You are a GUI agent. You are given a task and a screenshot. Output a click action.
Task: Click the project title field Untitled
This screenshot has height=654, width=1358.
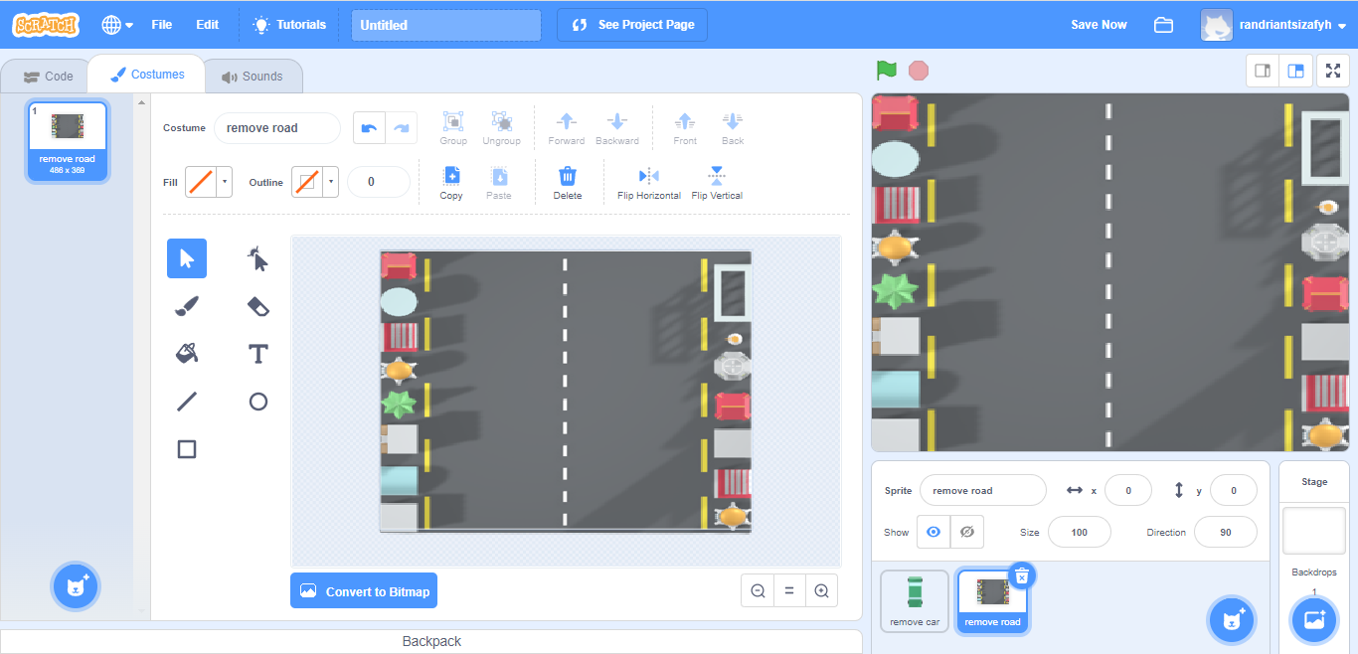tap(446, 25)
